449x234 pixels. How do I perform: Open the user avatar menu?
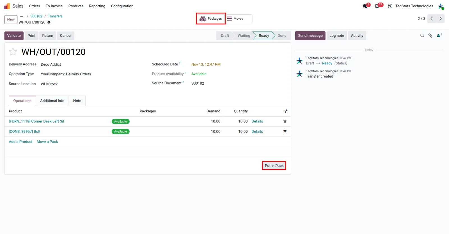tap(441, 6)
